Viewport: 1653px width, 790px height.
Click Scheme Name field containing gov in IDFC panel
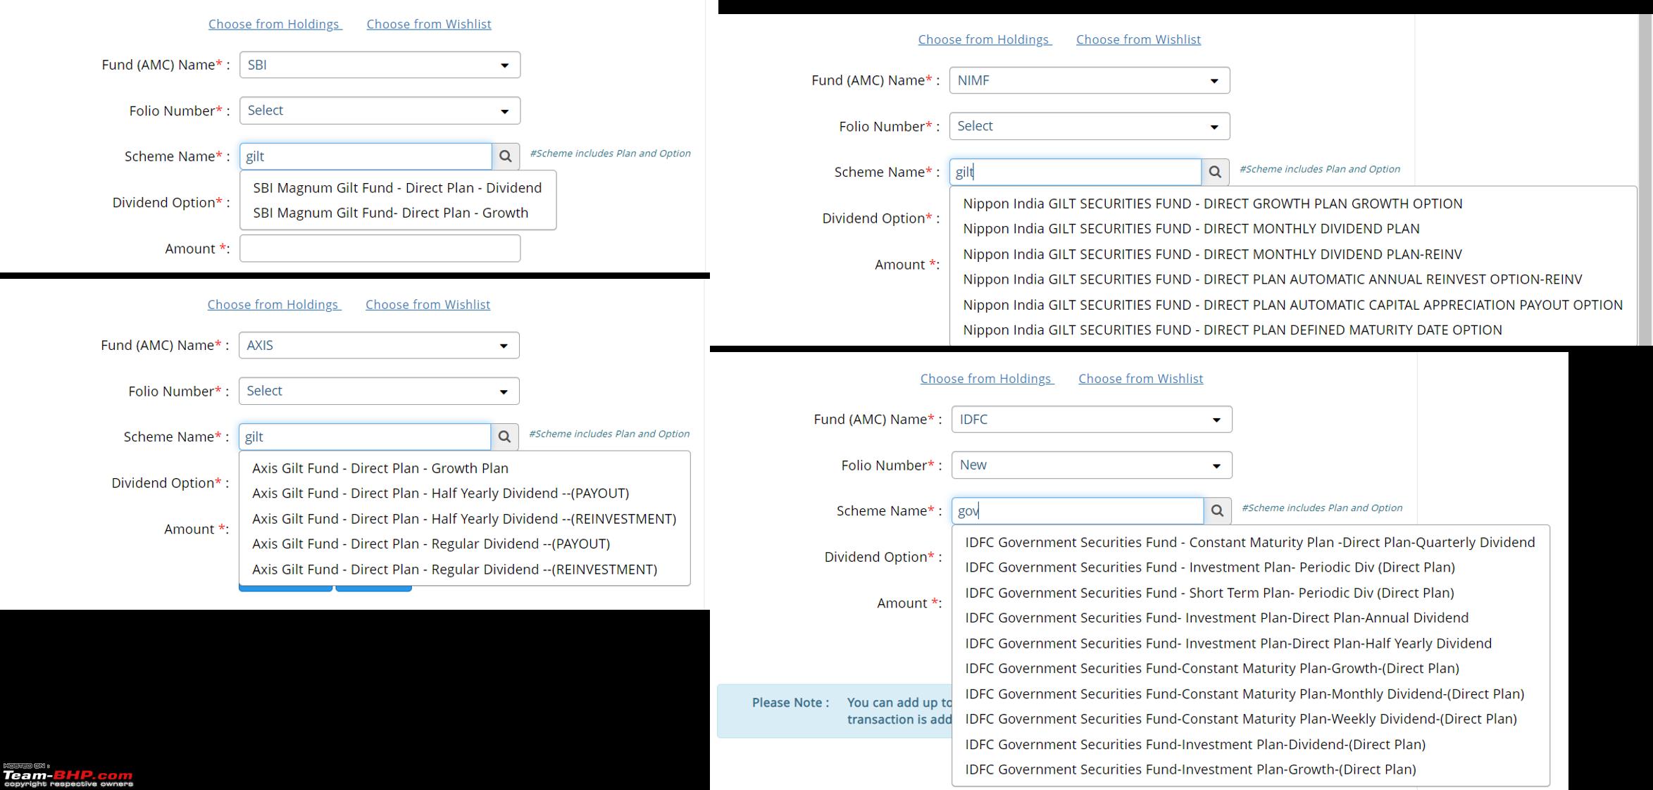pyautogui.click(x=1078, y=510)
